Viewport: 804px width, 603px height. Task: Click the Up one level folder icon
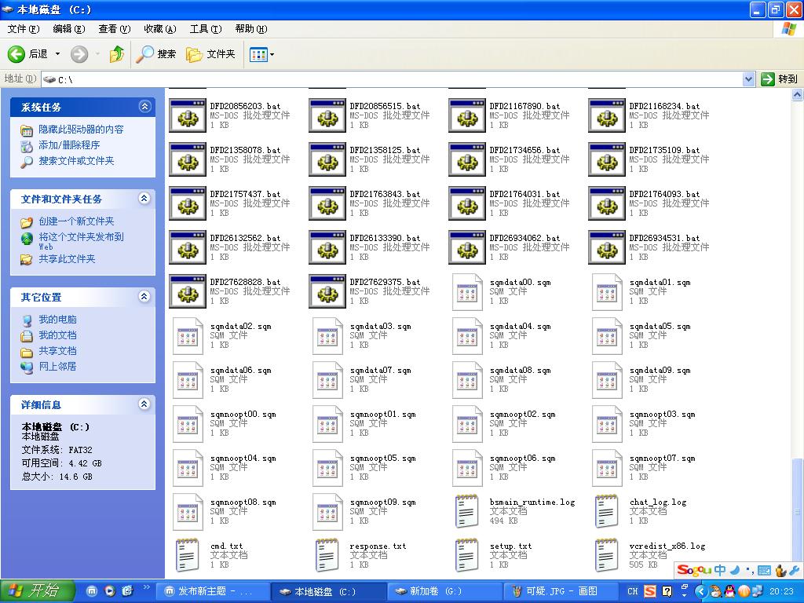pos(117,54)
